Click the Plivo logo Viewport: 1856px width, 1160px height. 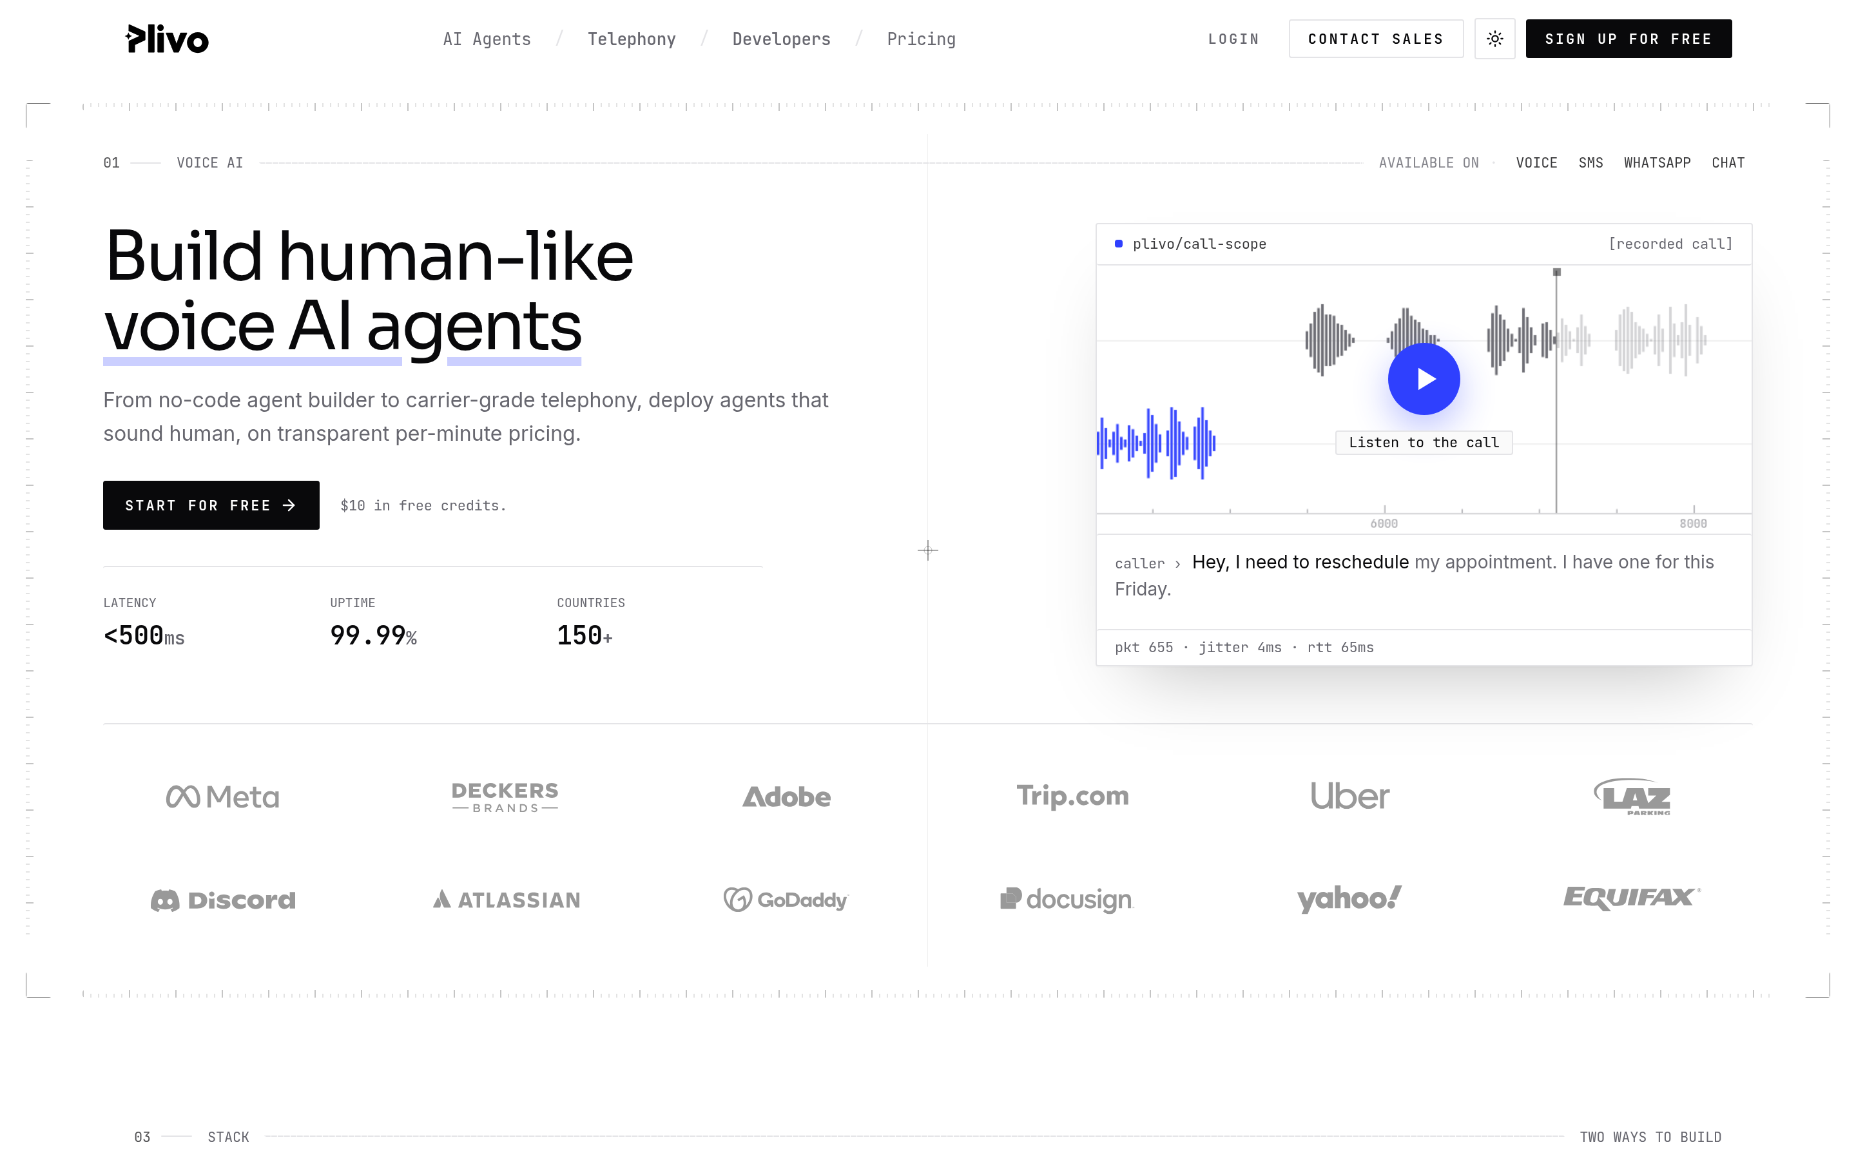(x=166, y=39)
